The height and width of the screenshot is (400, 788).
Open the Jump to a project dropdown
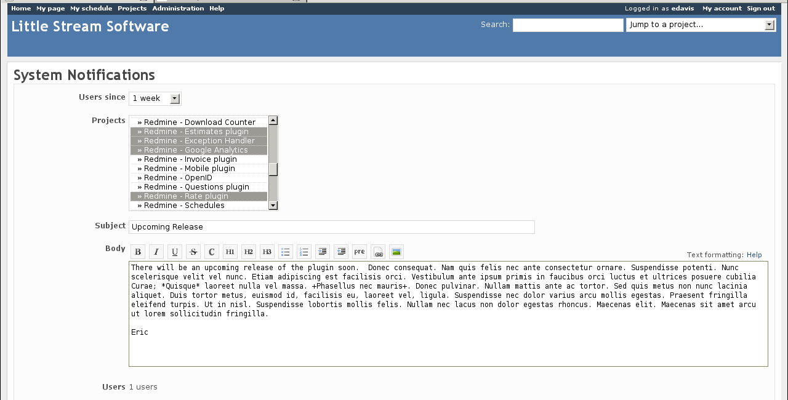[x=701, y=25]
